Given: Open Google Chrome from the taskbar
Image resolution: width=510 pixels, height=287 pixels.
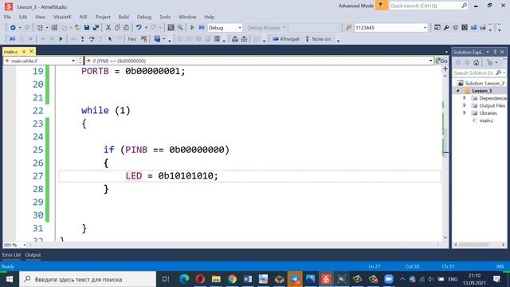Looking at the screenshot, I should pos(232,279).
